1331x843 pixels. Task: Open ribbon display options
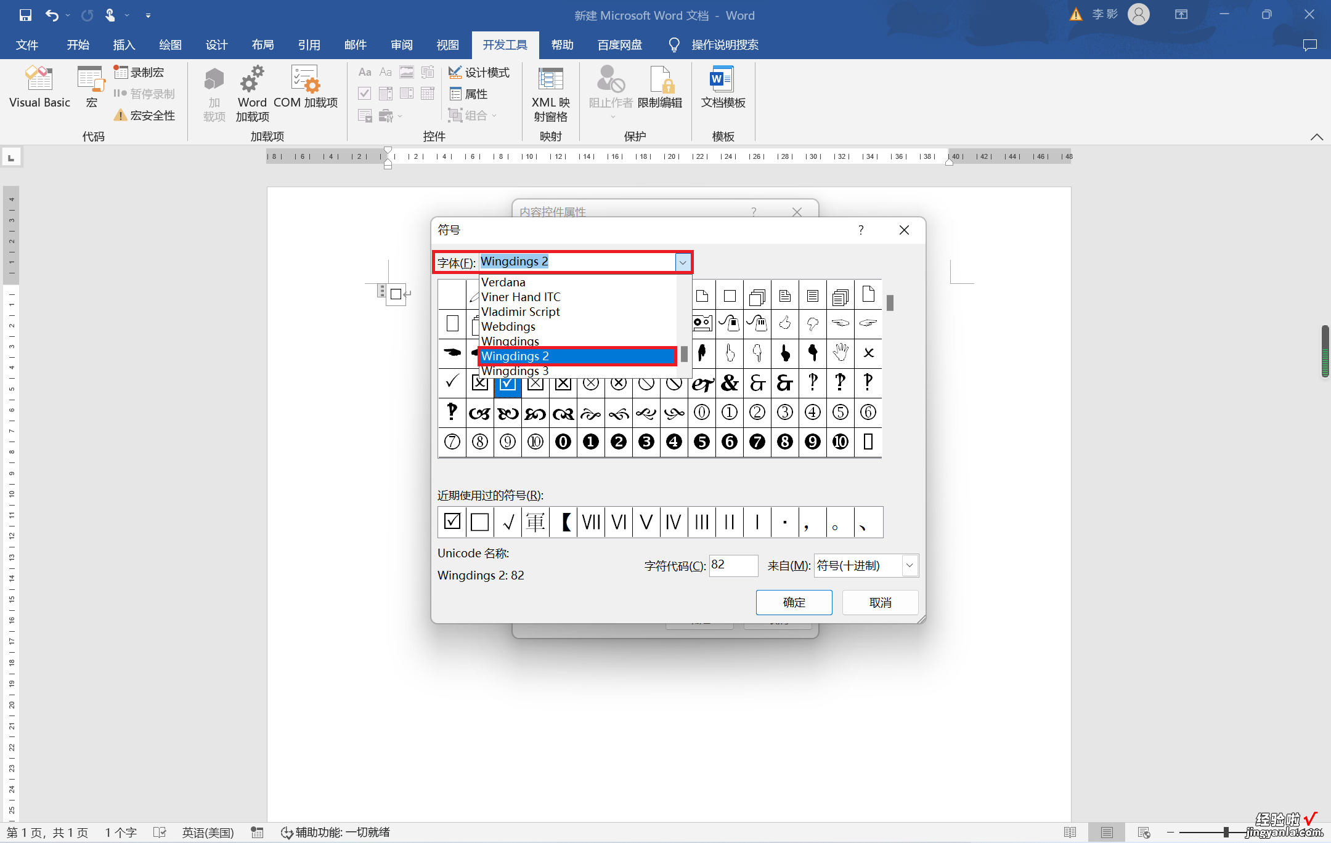[1181, 15]
